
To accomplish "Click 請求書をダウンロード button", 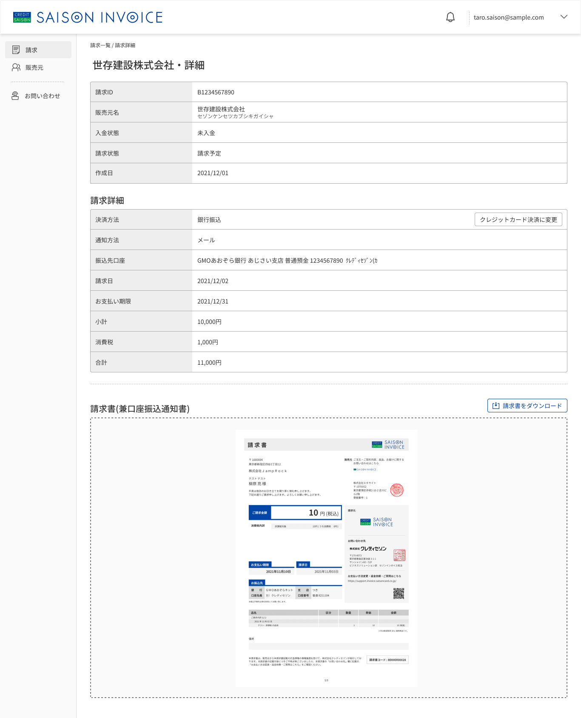I will click(x=527, y=406).
